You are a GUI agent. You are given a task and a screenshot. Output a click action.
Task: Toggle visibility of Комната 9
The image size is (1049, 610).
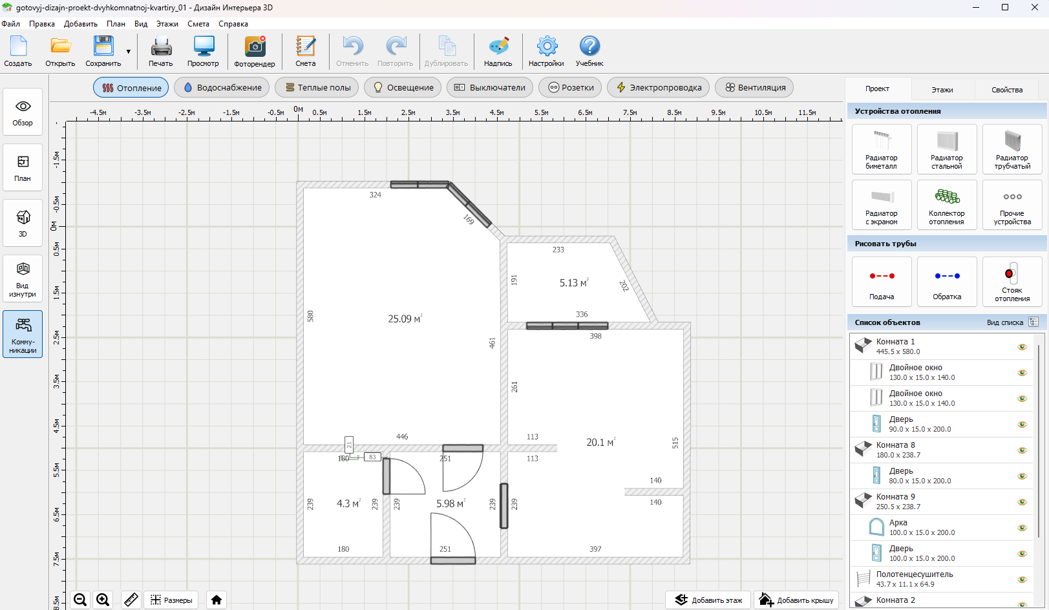coord(1023,502)
